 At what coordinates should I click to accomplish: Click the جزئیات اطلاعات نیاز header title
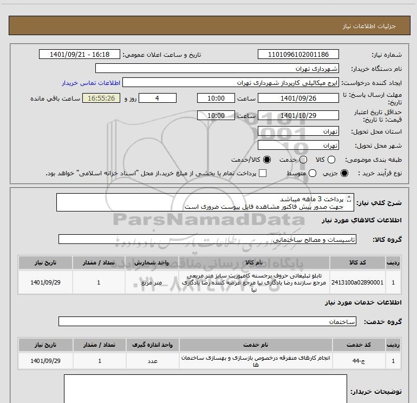pyautogui.click(x=369, y=26)
